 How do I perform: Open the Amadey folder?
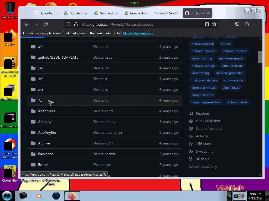pyautogui.click(x=45, y=122)
